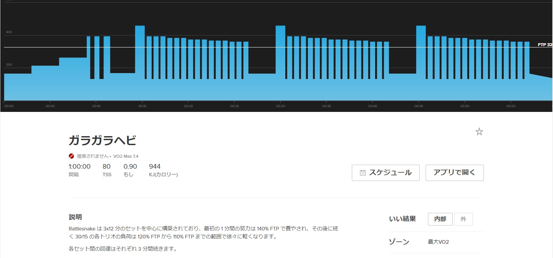Switch to the 外 outdoor workout version
The image size is (553, 258).
click(x=463, y=219)
